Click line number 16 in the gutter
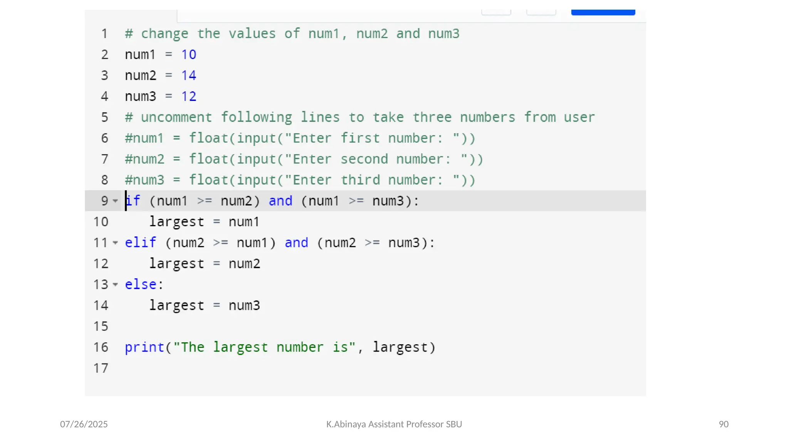This screenshot has height=444, width=789. (x=101, y=347)
